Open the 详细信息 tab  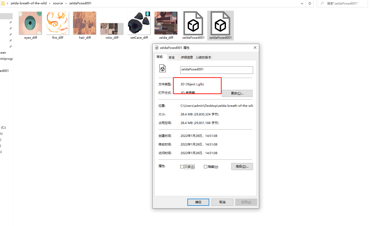click(187, 57)
